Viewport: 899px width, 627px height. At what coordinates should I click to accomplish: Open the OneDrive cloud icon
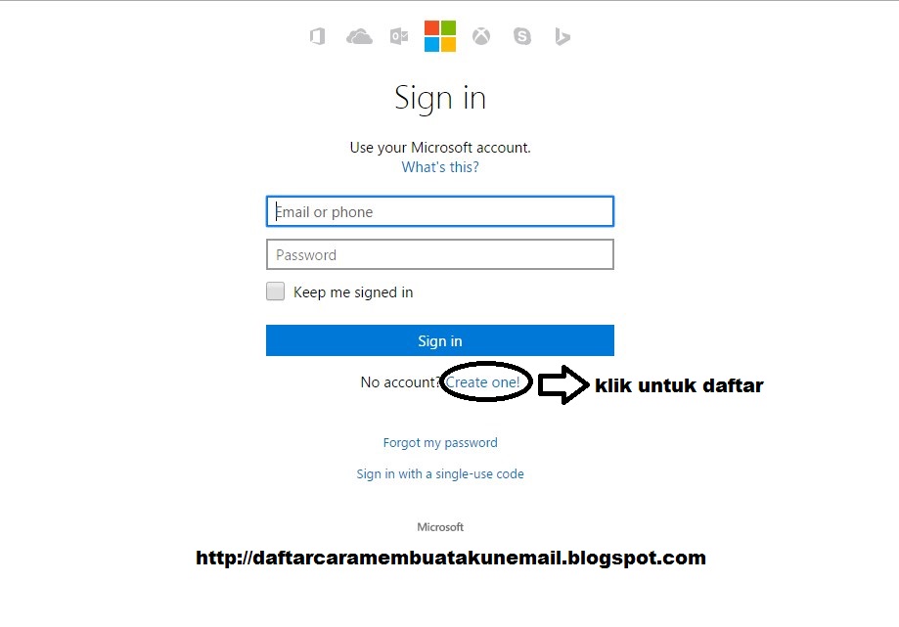point(359,37)
